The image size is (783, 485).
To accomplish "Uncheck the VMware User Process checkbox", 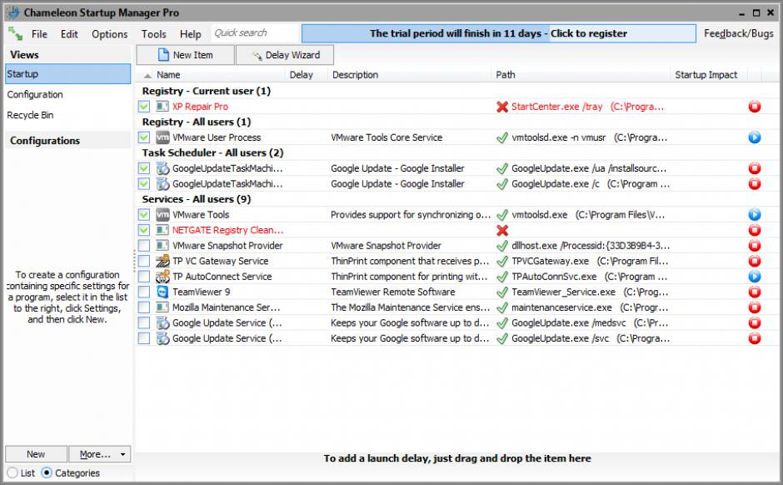I will pos(144,137).
